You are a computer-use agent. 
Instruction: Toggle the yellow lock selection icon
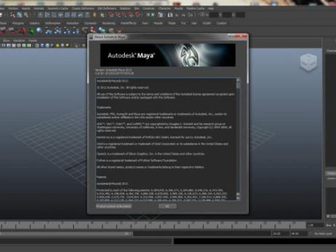pos(94,15)
